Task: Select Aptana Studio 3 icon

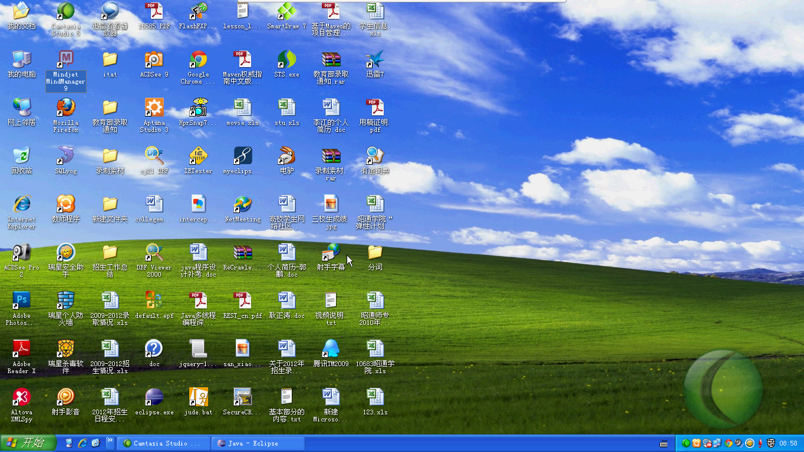Action: click(x=154, y=107)
